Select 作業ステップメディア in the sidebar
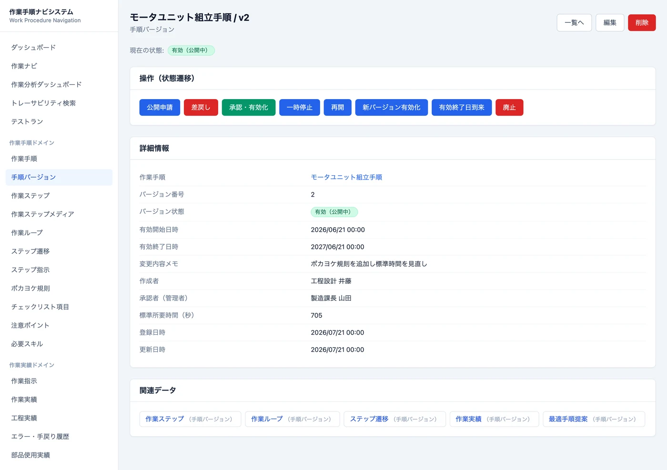 pos(59,214)
